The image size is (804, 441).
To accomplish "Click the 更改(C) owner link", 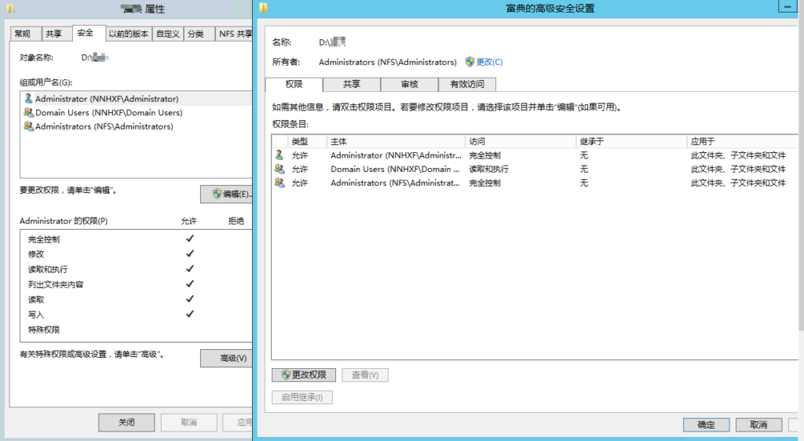I will (x=489, y=62).
